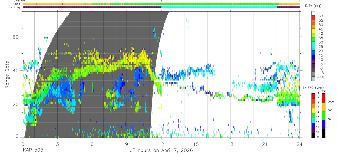Screen dimensions: 337x156
Task: Click the green 35-degree ELEV colorbar segment
Action: 313,40
